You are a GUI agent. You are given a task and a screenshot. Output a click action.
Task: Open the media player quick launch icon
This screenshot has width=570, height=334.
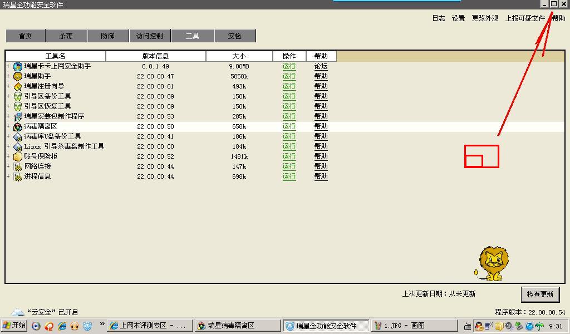click(36, 326)
